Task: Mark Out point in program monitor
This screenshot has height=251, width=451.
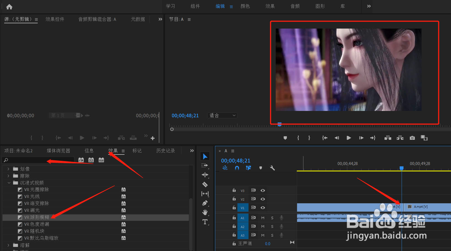Action: (x=309, y=138)
